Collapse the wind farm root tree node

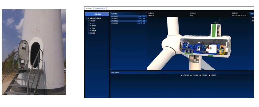[x=87, y=18]
